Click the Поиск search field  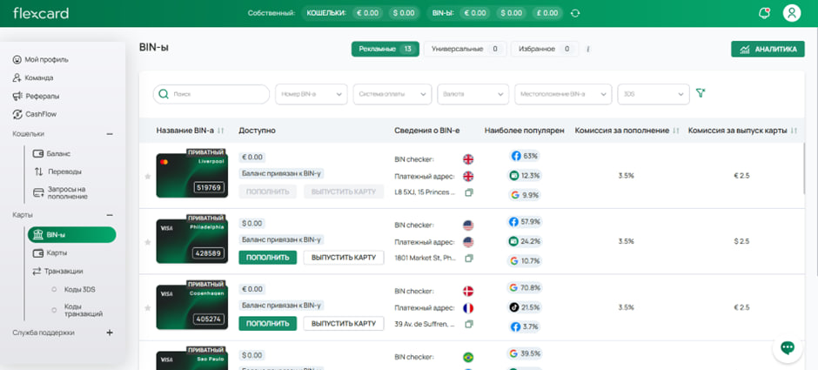(x=211, y=94)
